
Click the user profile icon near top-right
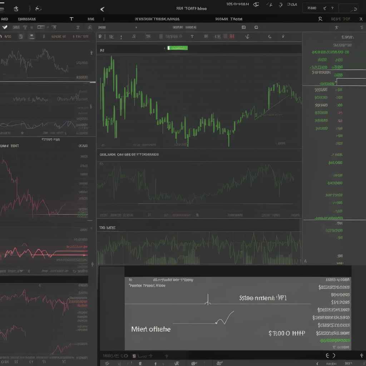pyautogui.click(x=320, y=19)
